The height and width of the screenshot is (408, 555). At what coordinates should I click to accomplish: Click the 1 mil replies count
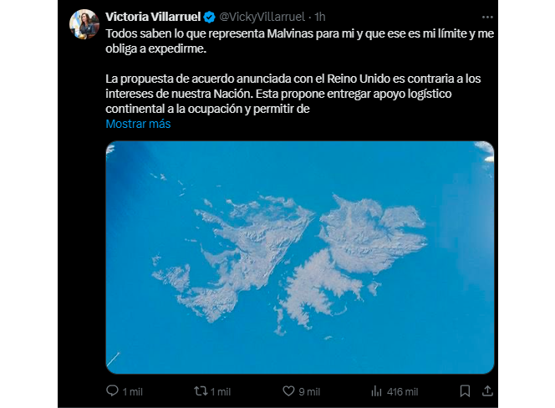[132, 392]
